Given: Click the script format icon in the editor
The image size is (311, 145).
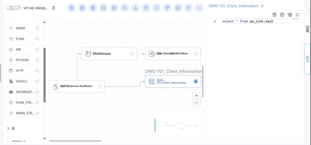Looking at the screenshot, I should [x=290, y=15].
